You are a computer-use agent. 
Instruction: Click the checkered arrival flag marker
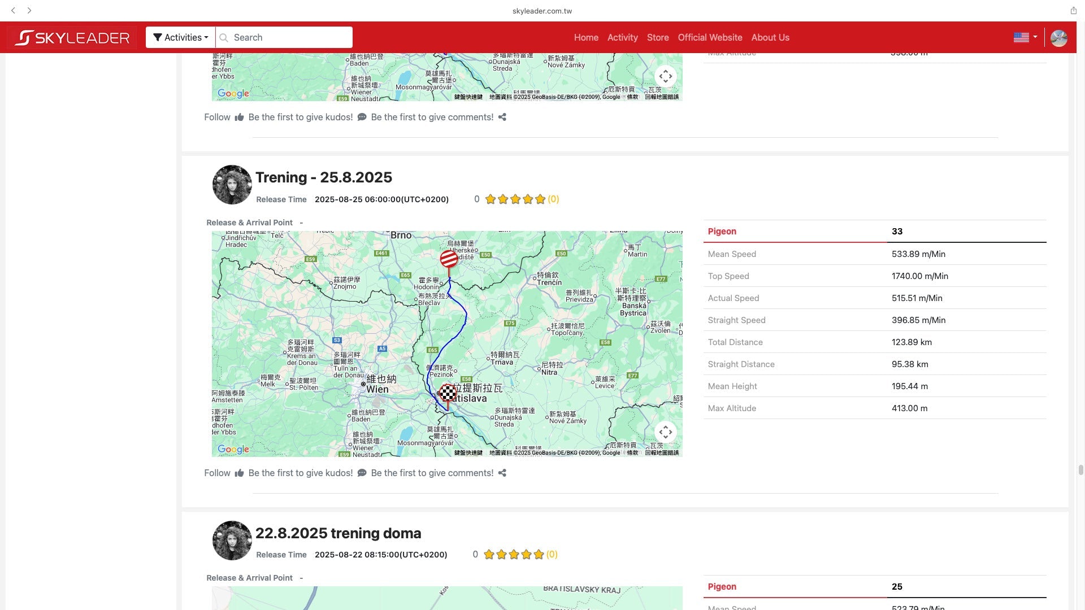click(448, 393)
